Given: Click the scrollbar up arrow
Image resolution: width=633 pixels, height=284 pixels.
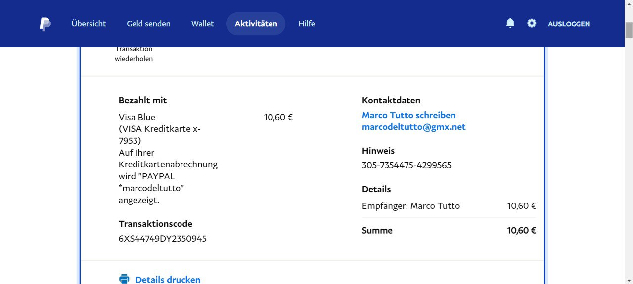Looking at the screenshot, I should (629, 4).
